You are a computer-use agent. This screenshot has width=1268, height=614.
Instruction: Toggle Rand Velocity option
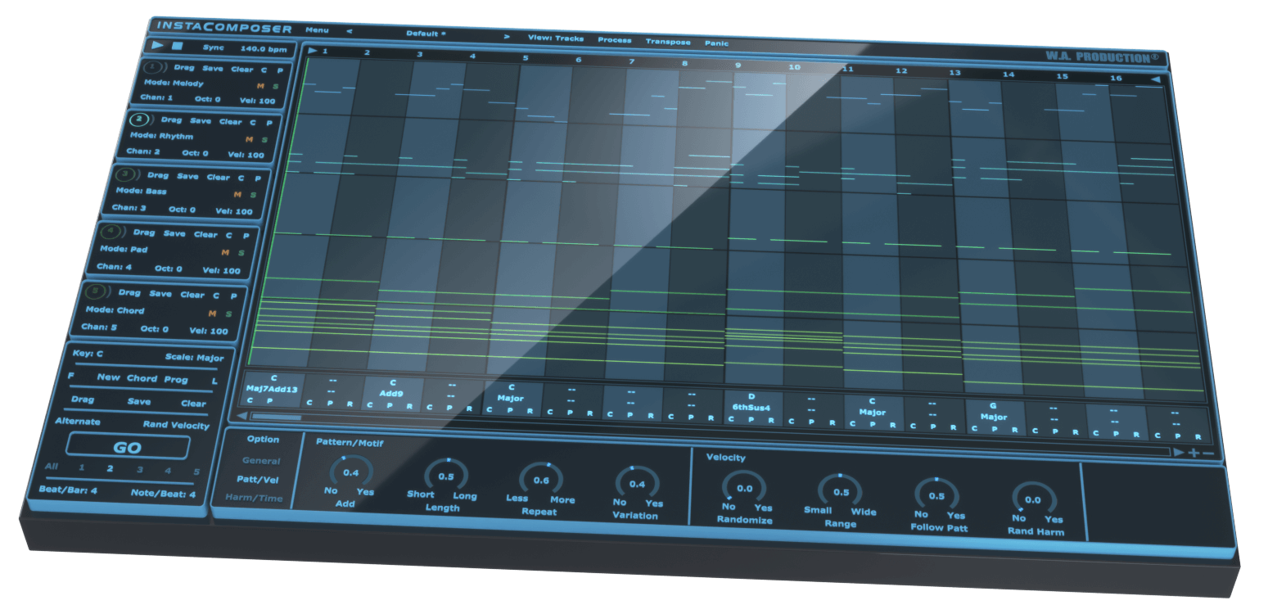pyautogui.click(x=176, y=425)
